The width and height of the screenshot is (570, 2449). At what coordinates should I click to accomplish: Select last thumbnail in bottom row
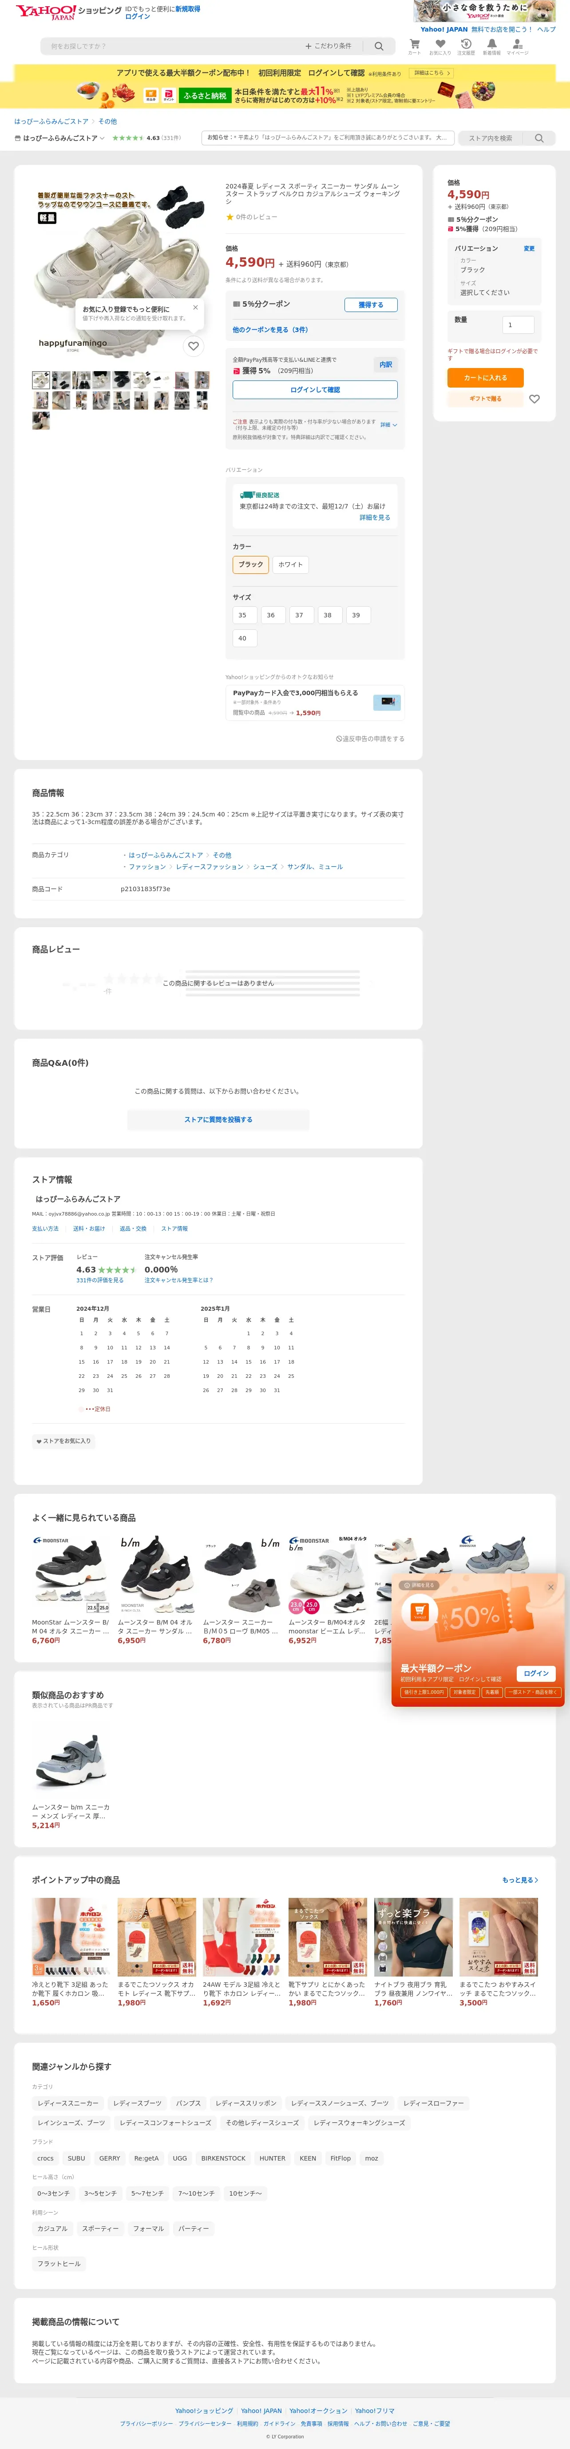tap(41, 420)
